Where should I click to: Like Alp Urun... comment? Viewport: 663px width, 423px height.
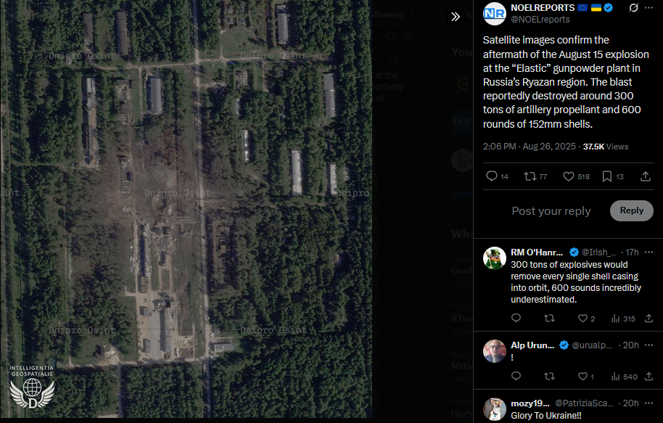(582, 376)
